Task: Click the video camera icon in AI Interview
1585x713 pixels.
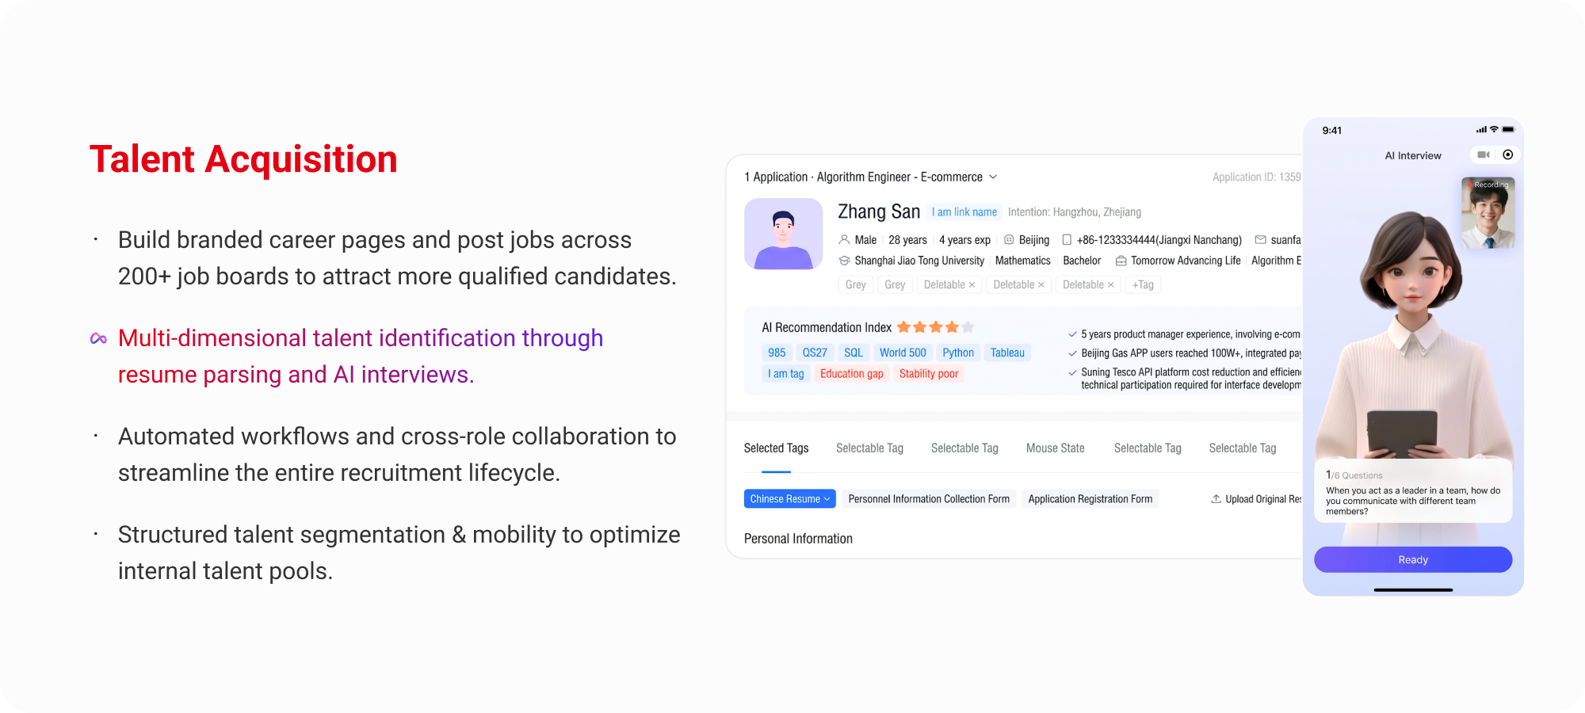Action: 1484,155
